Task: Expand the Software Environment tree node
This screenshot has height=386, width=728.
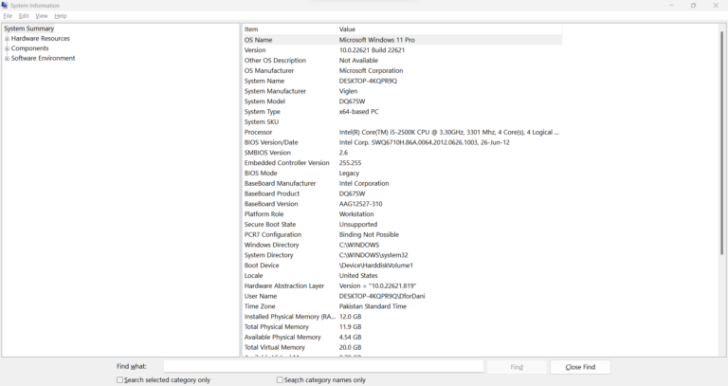Action: pos(7,59)
